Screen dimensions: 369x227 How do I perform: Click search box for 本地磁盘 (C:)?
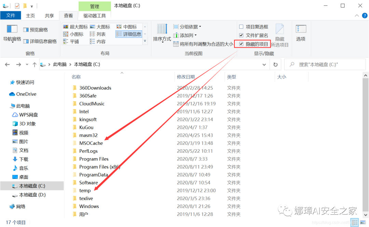tap(325, 64)
